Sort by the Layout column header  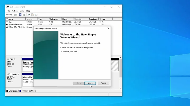click(x=31, y=19)
